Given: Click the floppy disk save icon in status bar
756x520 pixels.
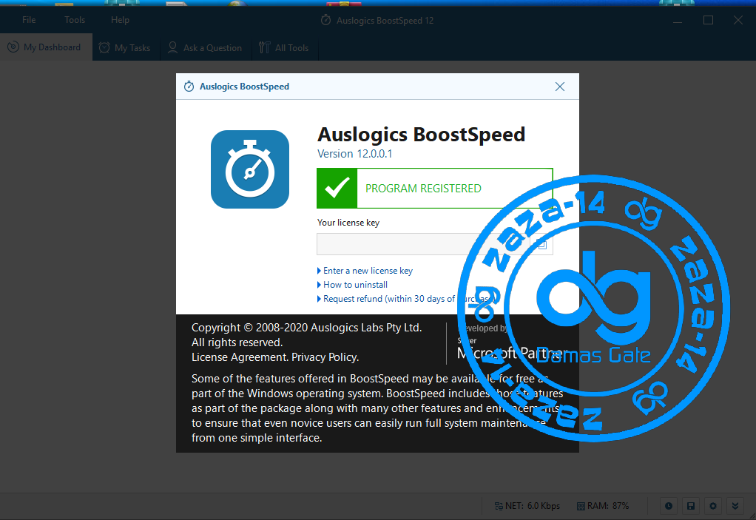Looking at the screenshot, I should coord(691,505).
